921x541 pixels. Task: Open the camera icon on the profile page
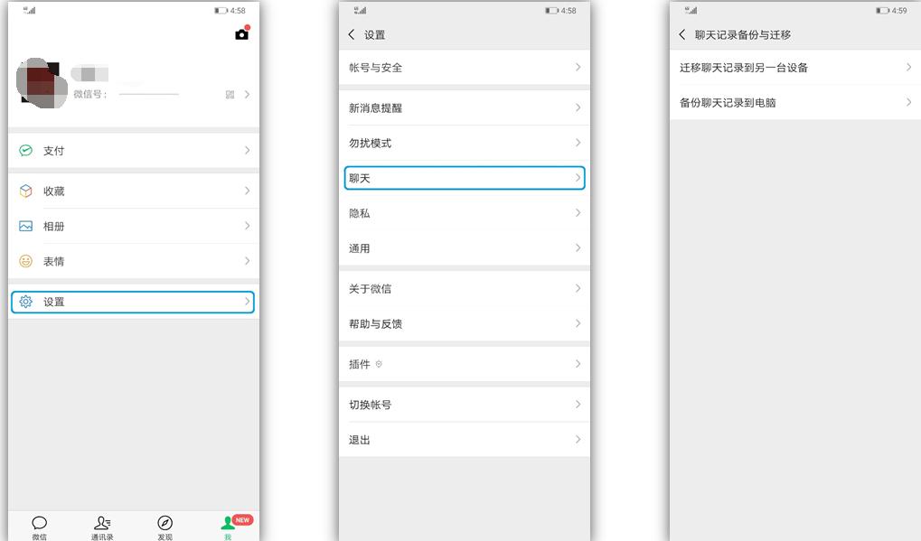pyautogui.click(x=240, y=34)
